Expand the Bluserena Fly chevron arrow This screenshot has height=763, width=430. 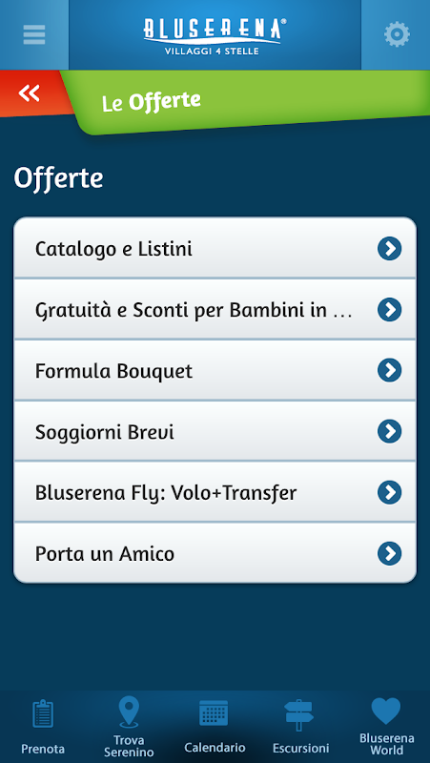click(390, 492)
